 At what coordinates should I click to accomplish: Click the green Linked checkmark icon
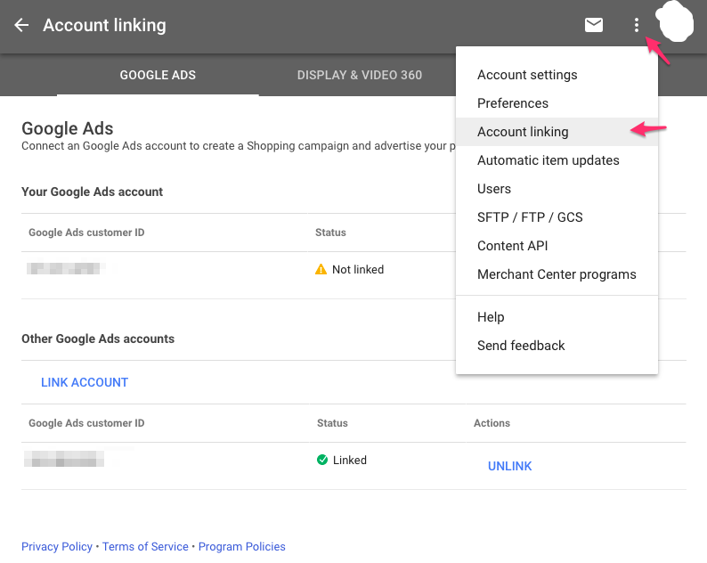pyautogui.click(x=322, y=461)
